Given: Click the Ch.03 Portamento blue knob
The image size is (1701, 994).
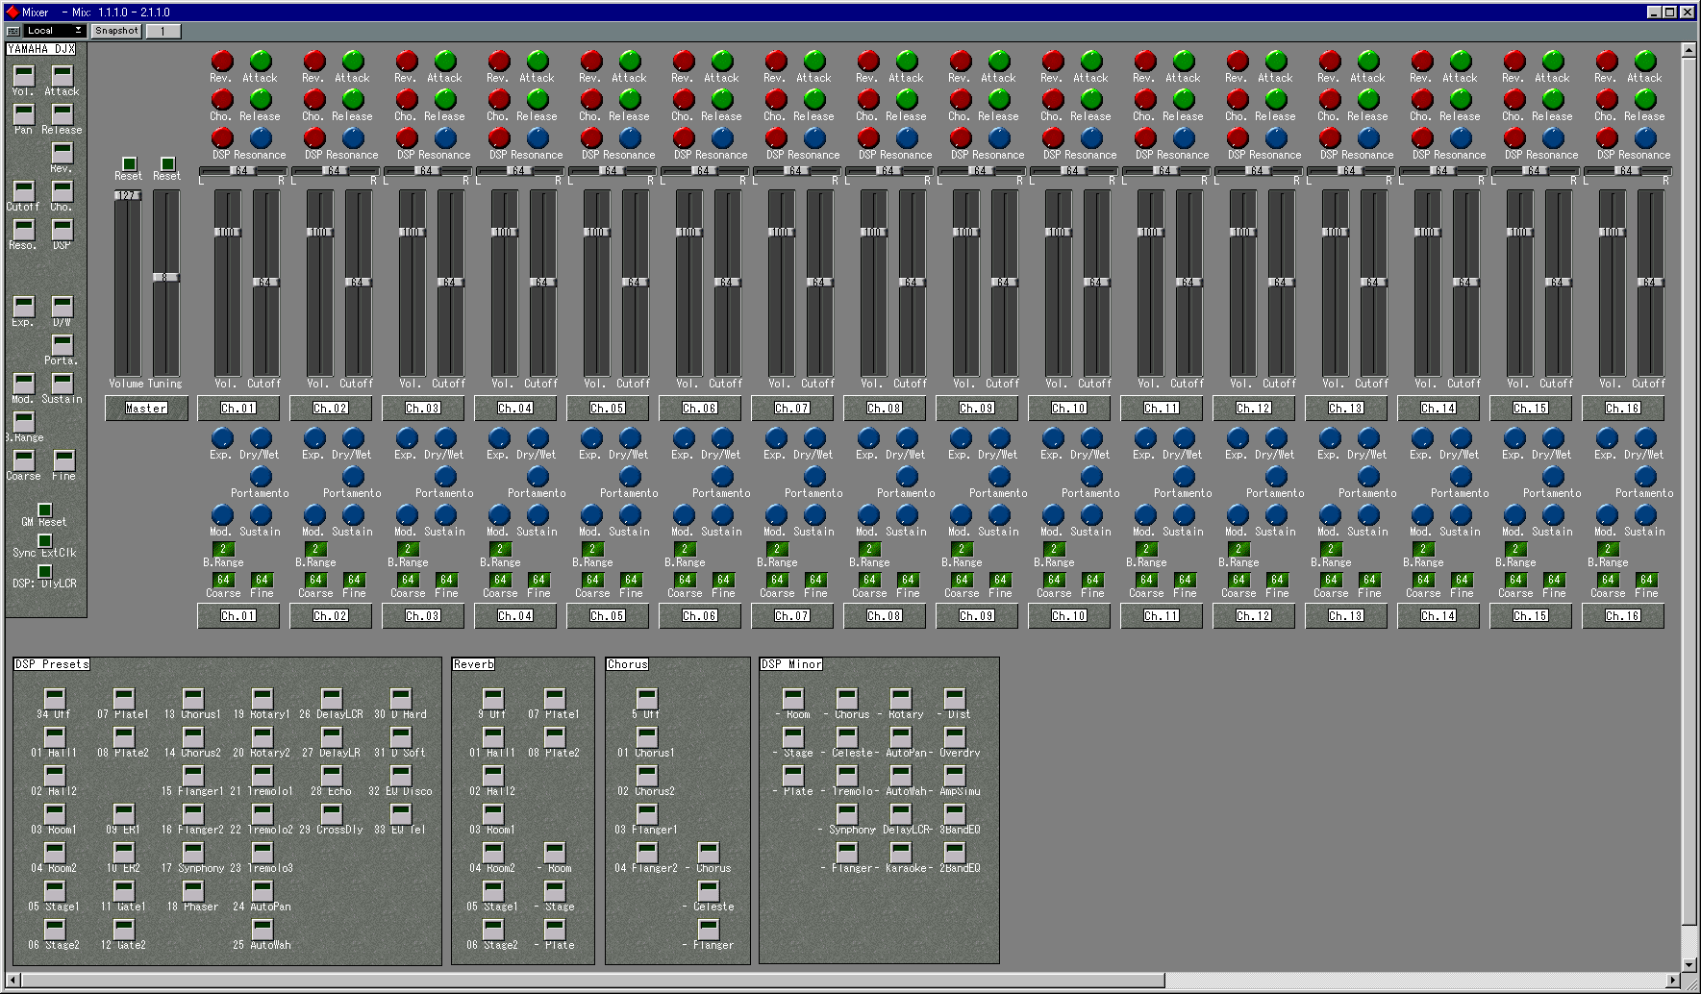Looking at the screenshot, I should [x=445, y=477].
